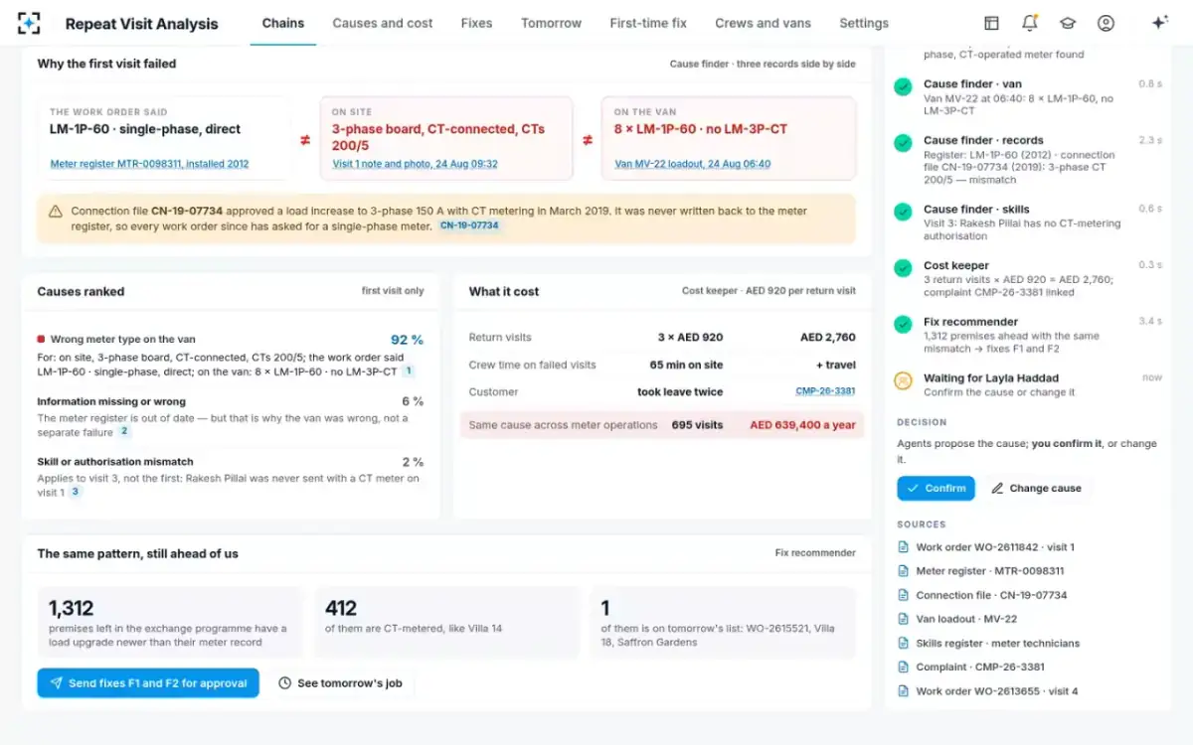Open the Settings tab
This screenshot has width=1193, height=745.
coord(864,23)
